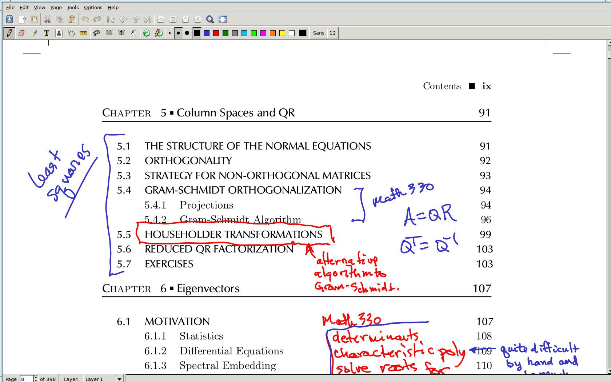Select the Eraser tool
Image resolution: width=611 pixels, height=382 pixels.
click(x=21, y=33)
